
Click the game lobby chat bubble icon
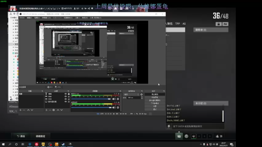tap(179, 136)
